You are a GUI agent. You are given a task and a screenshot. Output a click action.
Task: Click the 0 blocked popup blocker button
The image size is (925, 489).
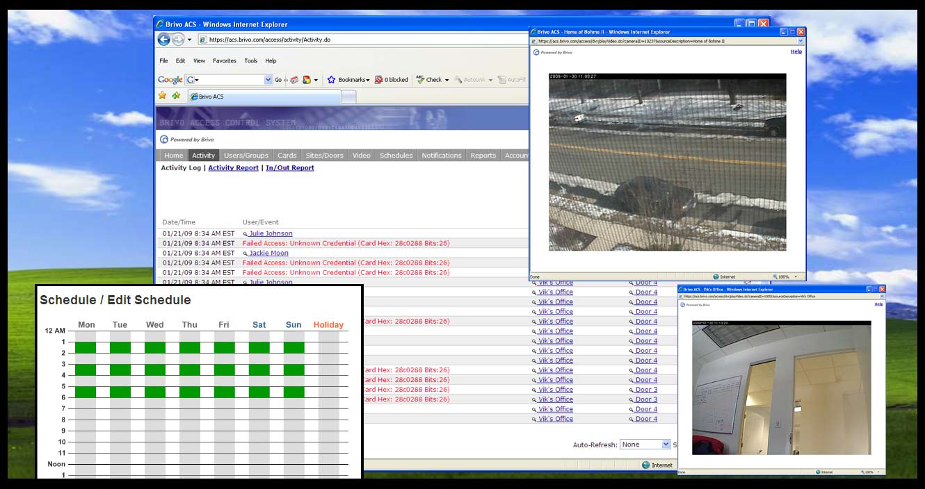pos(392,80)
